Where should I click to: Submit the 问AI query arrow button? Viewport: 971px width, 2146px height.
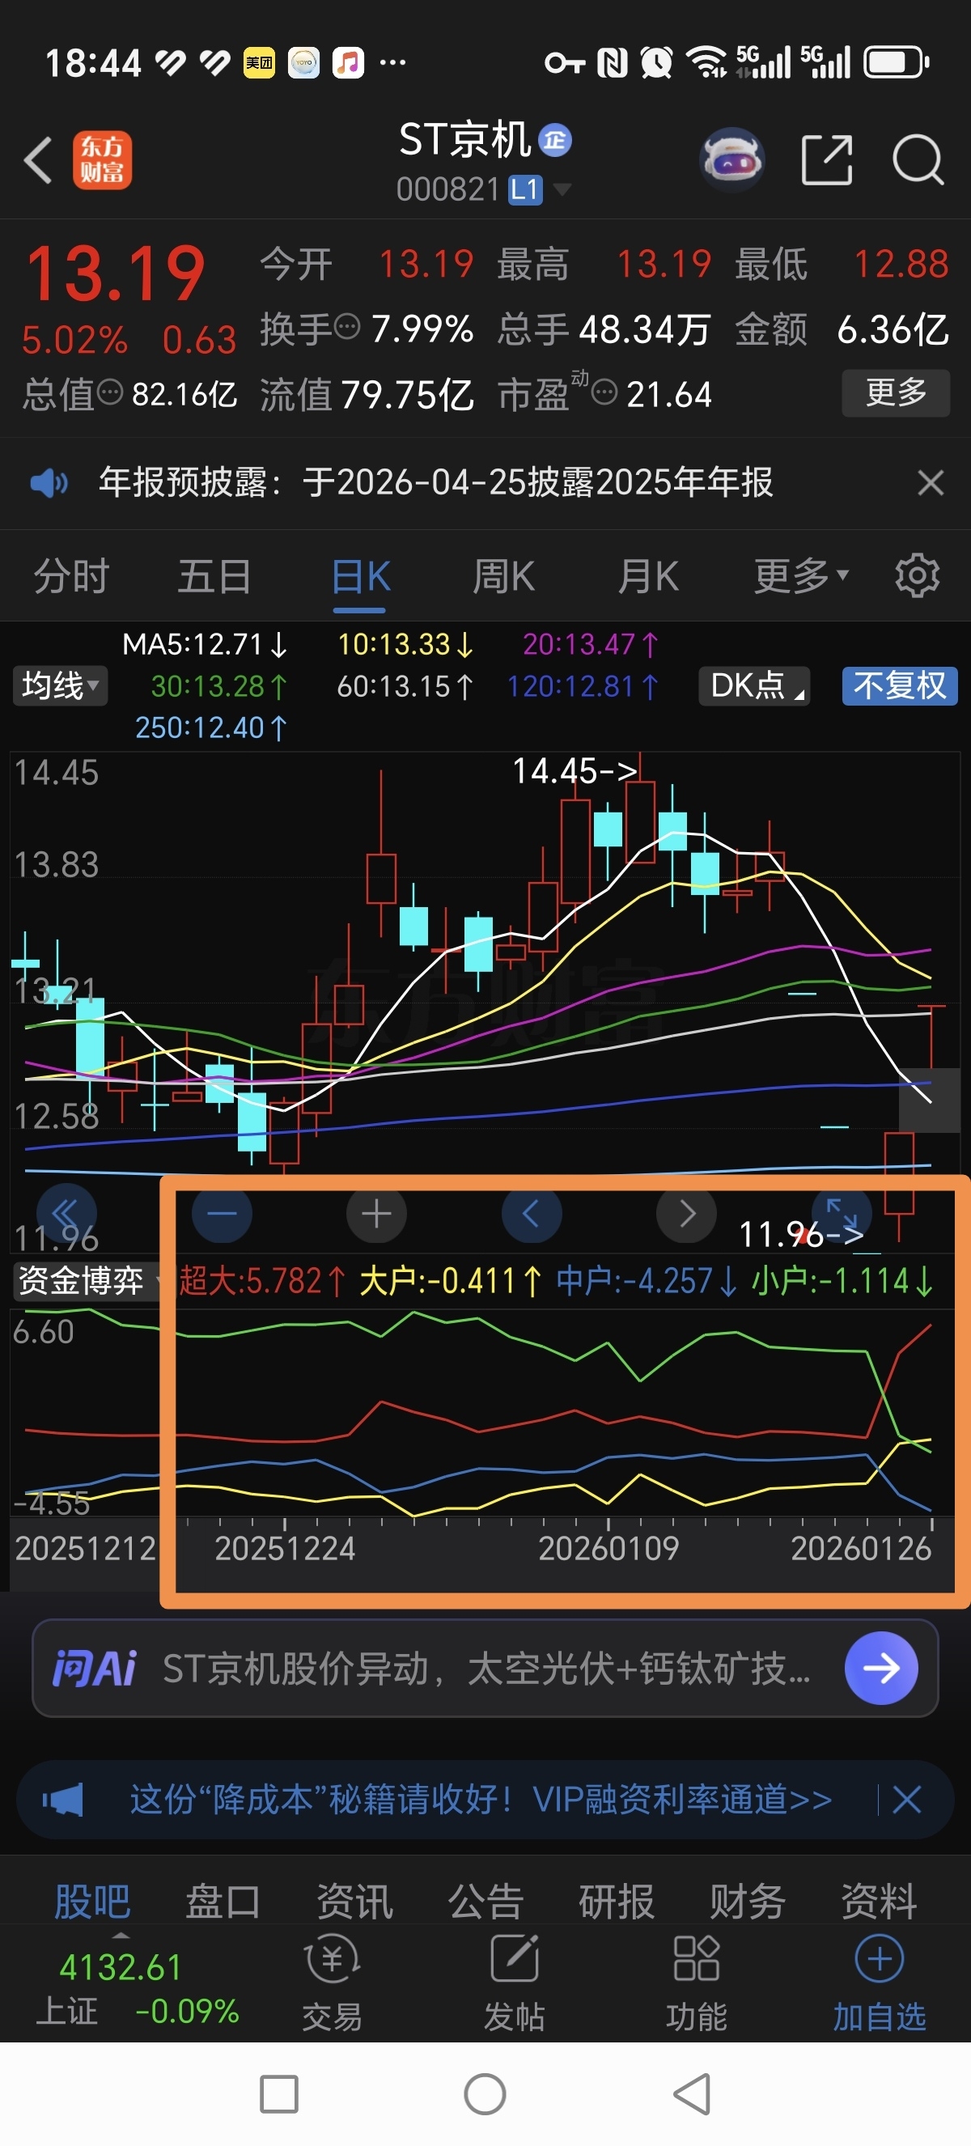coord(881,1668)
